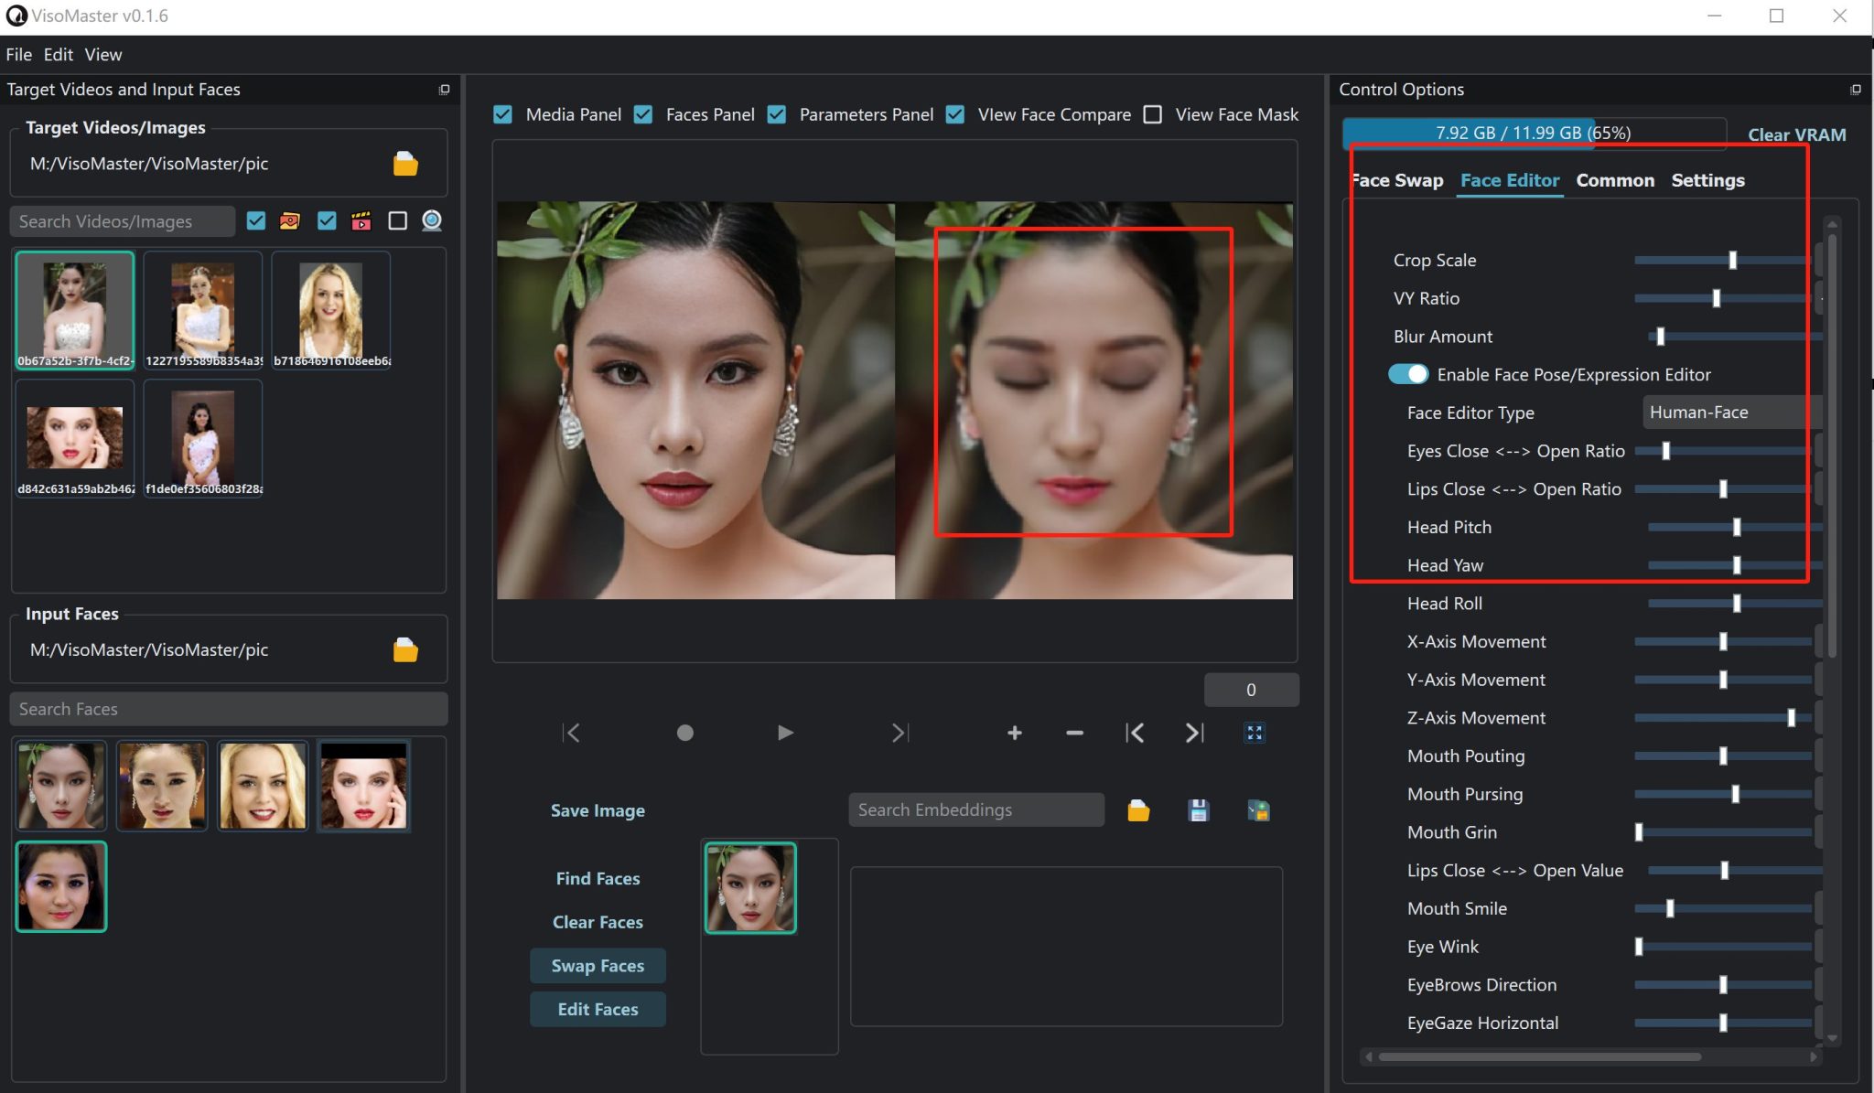Viewport: 1874px width, 1093px height.
Task: Undock Target Videos and Input Faces panel
Action: tap(444, 90)
